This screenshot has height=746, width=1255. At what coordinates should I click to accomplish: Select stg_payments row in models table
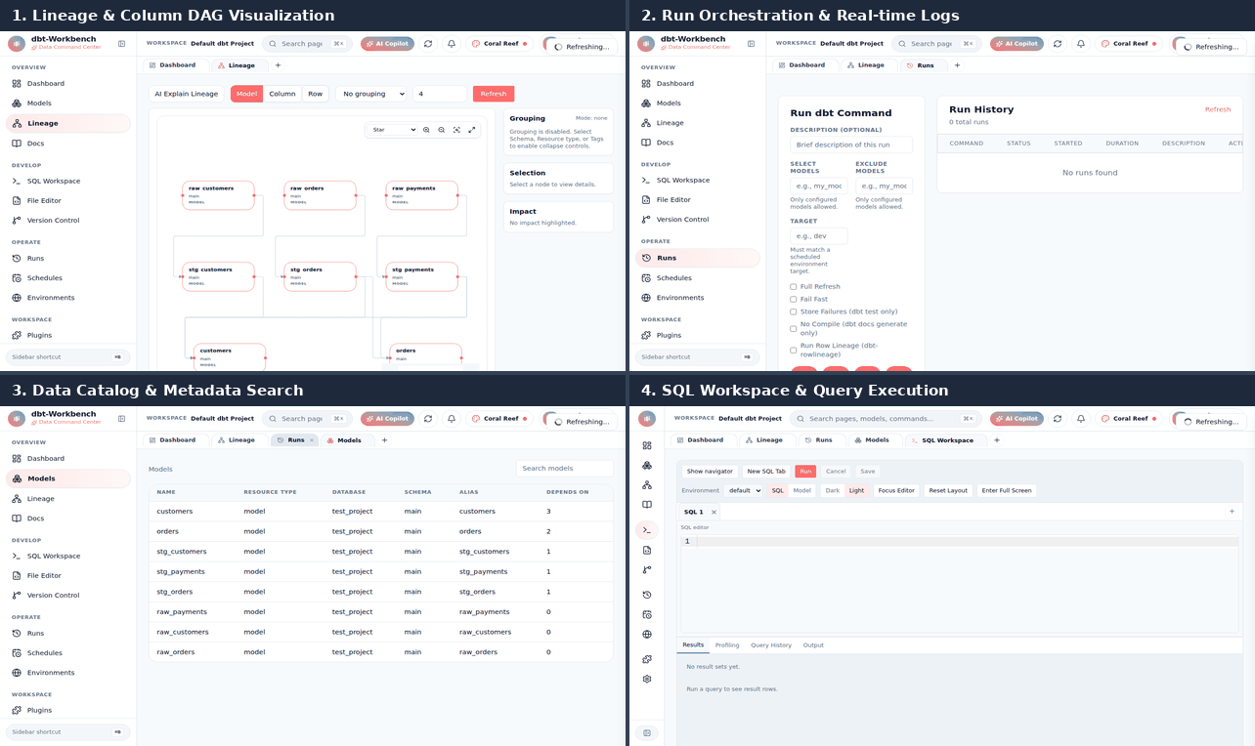(381, 571)
